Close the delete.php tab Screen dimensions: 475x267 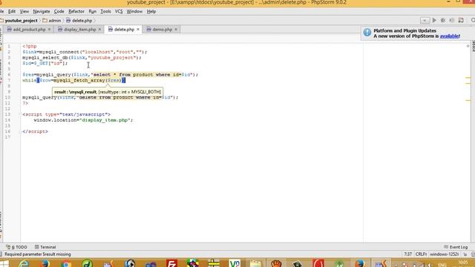pyautogui.click(x=138, y=30)
